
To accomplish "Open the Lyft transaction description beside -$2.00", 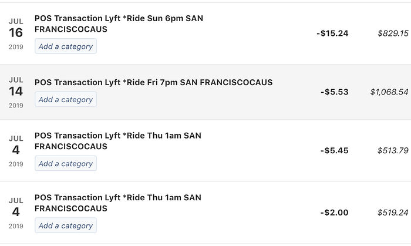I will pos(117,203).
